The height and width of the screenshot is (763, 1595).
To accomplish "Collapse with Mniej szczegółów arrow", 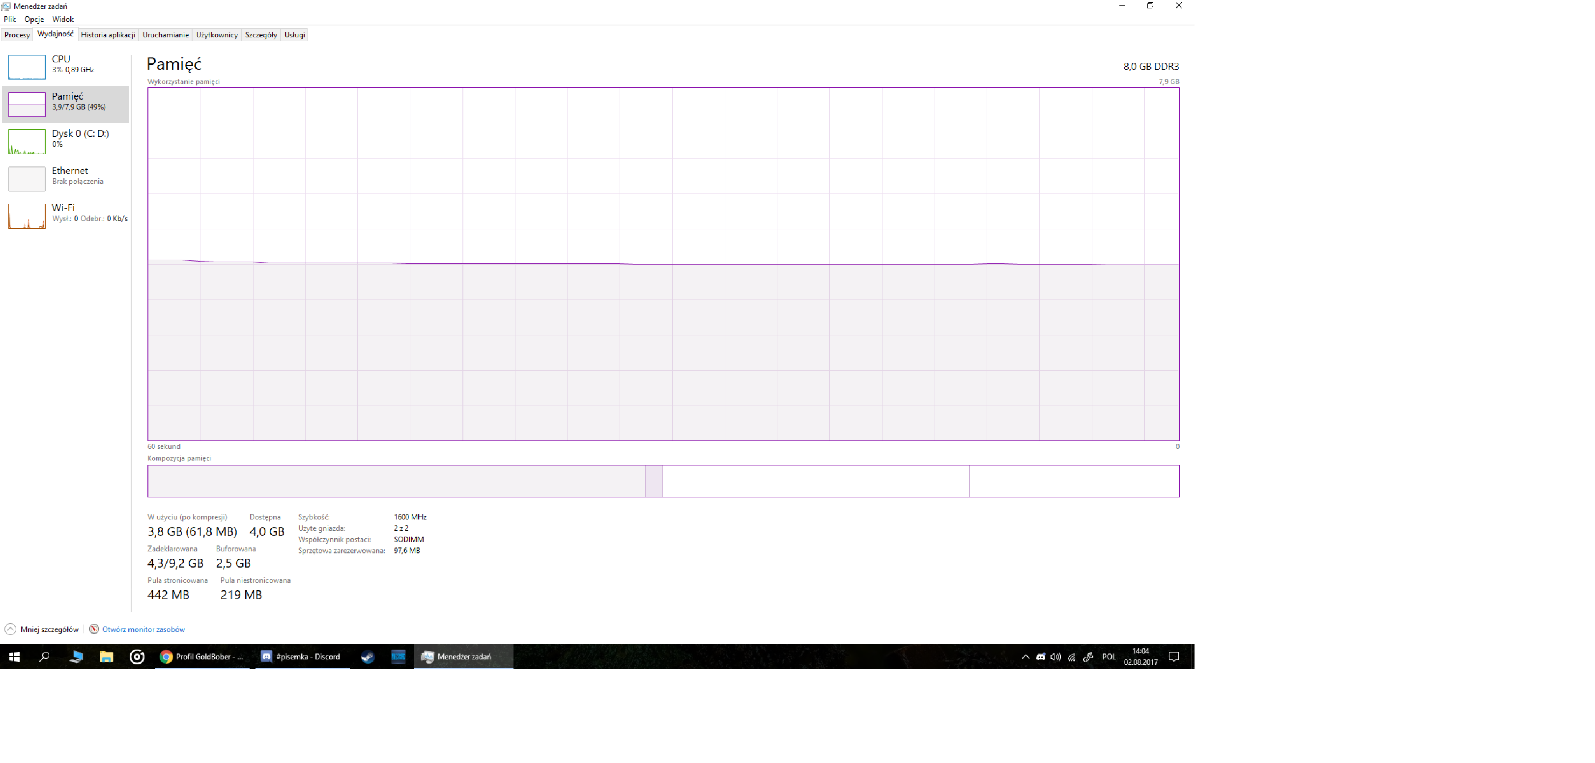I will click(10, 629).
